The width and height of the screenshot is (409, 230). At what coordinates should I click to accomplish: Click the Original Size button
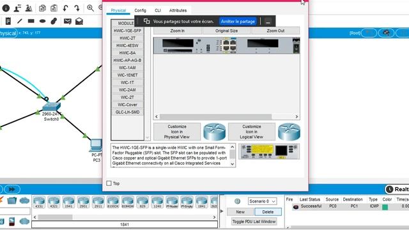pos(226,31)
